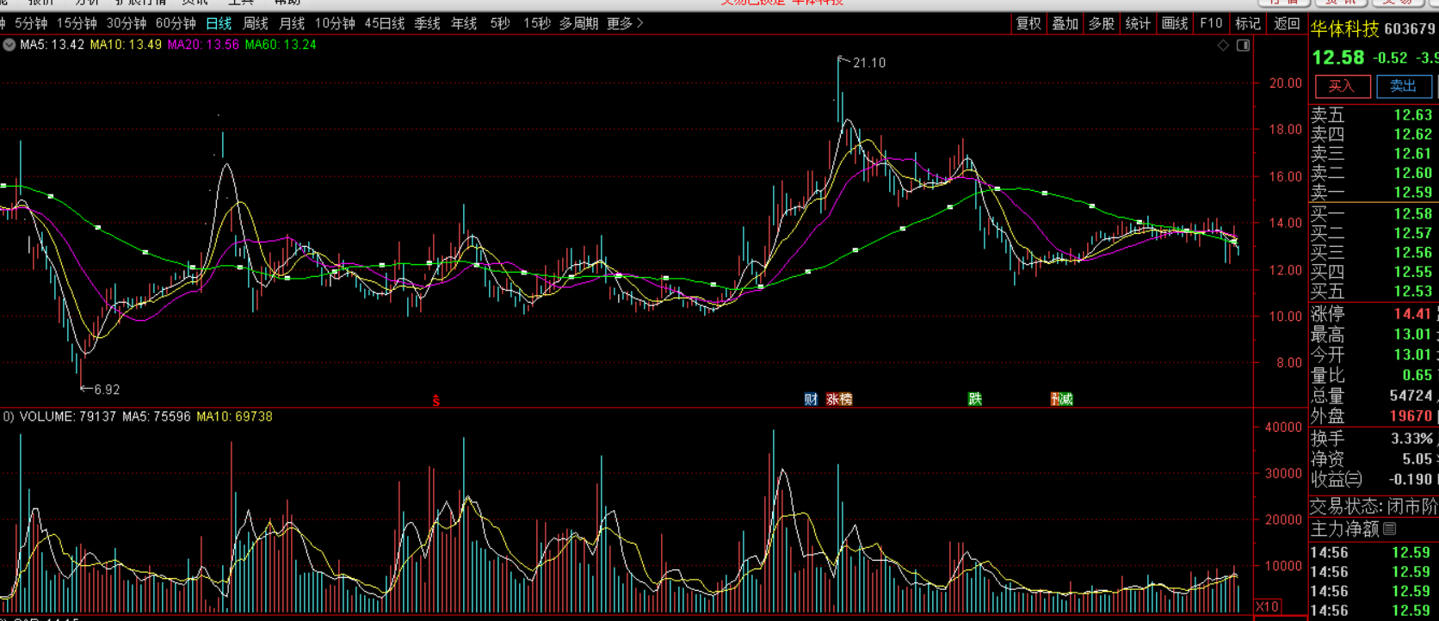The width and height of the screenshot is (1439, 621).
Task: Click the 涨 event marker on the timeline
Action: [832, 399]
